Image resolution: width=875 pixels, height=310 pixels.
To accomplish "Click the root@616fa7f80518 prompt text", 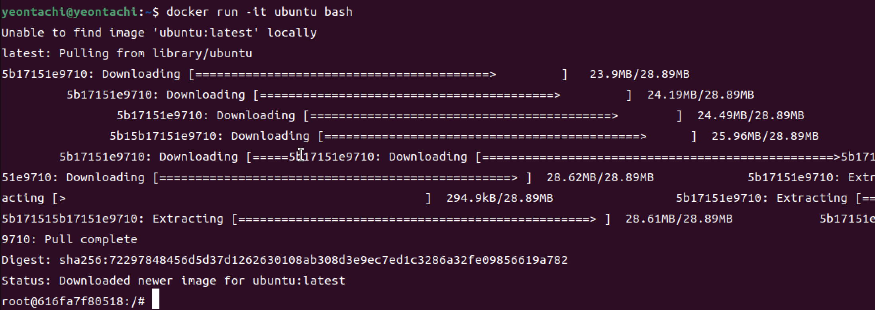I will [73, 301].
